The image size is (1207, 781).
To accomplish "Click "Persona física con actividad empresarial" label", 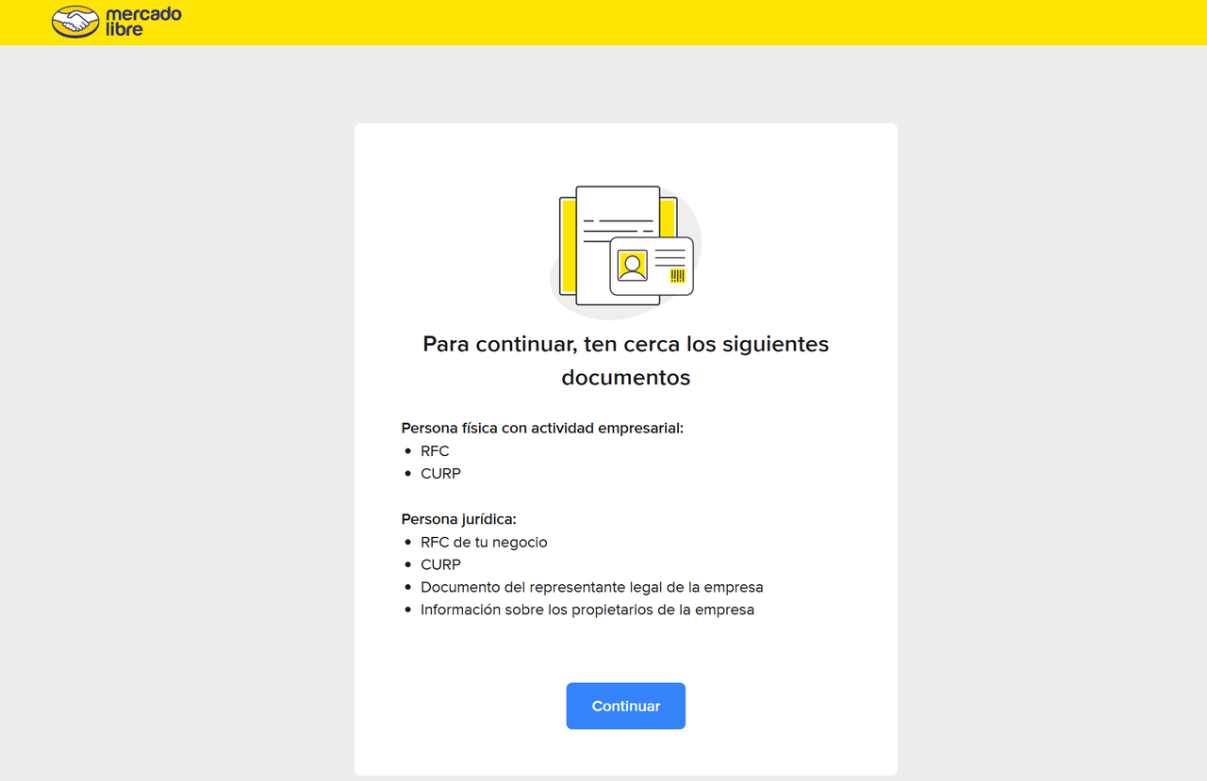I will click(541, 428).
